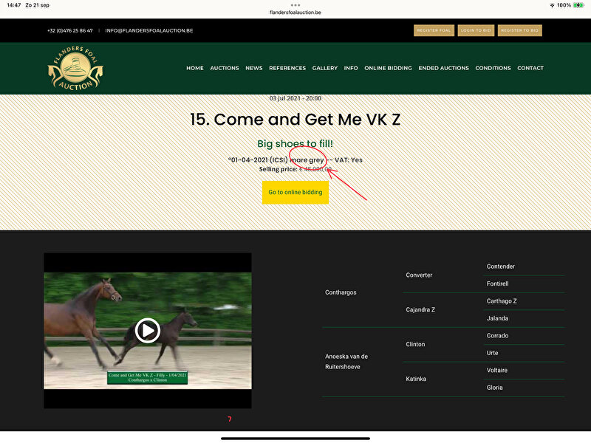Image resolution: width=591 pixels, height=443 pixels.
Task: Click the info@flandersfoalauction.be email link
Action: [149, 30]
